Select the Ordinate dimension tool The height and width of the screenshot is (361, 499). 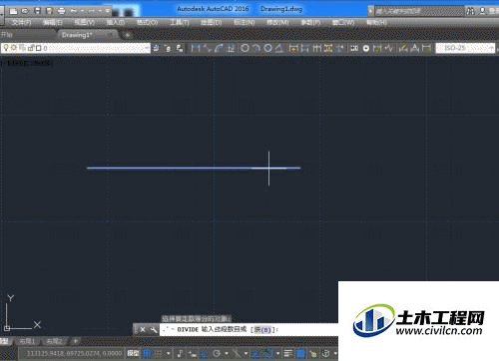(x=231, y=48)
